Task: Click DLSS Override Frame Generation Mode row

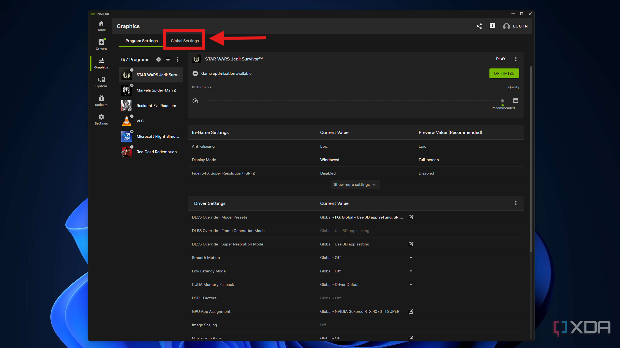Action: (x=355, y=231)
